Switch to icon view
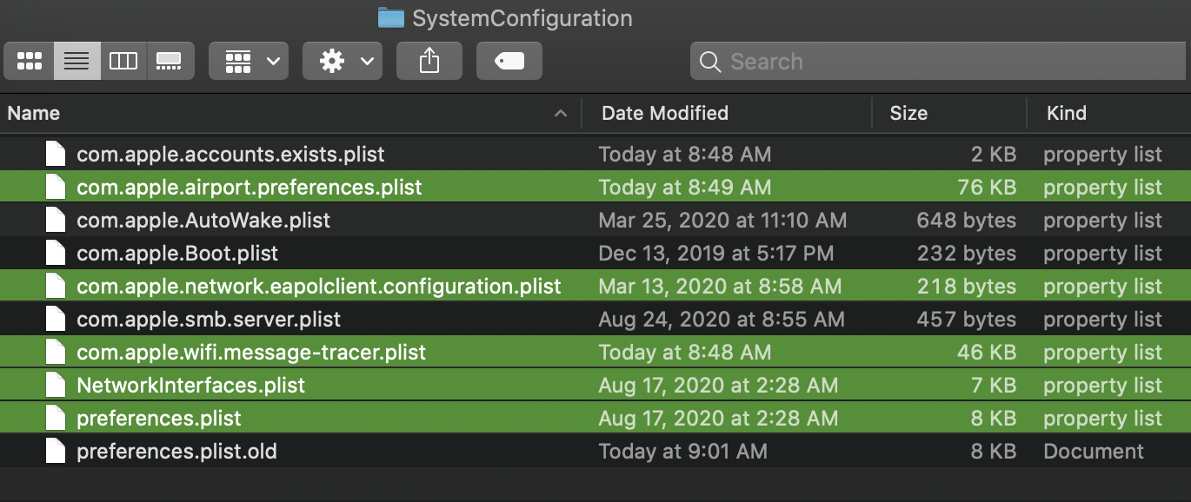This screenshot has height=502, width=1191. coord(30,62)
